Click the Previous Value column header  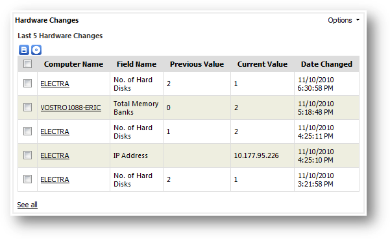[x=197, y=64]
